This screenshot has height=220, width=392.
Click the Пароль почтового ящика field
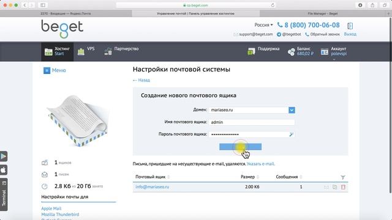pos(252,134)
